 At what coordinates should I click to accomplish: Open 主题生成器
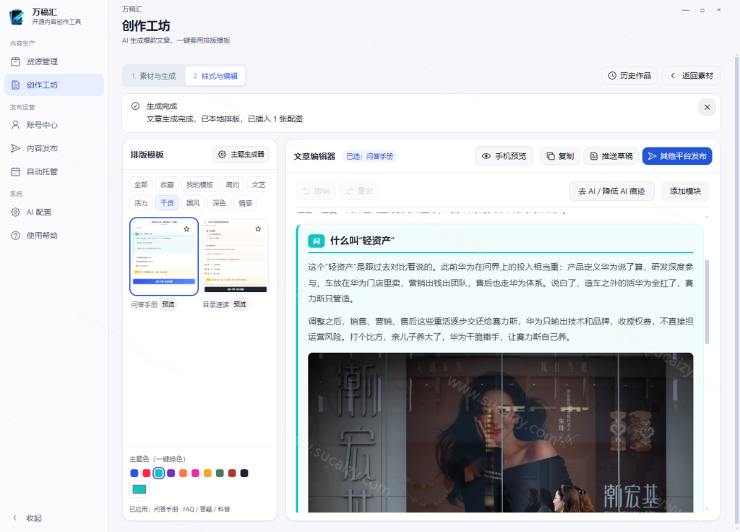coord(241,155)
